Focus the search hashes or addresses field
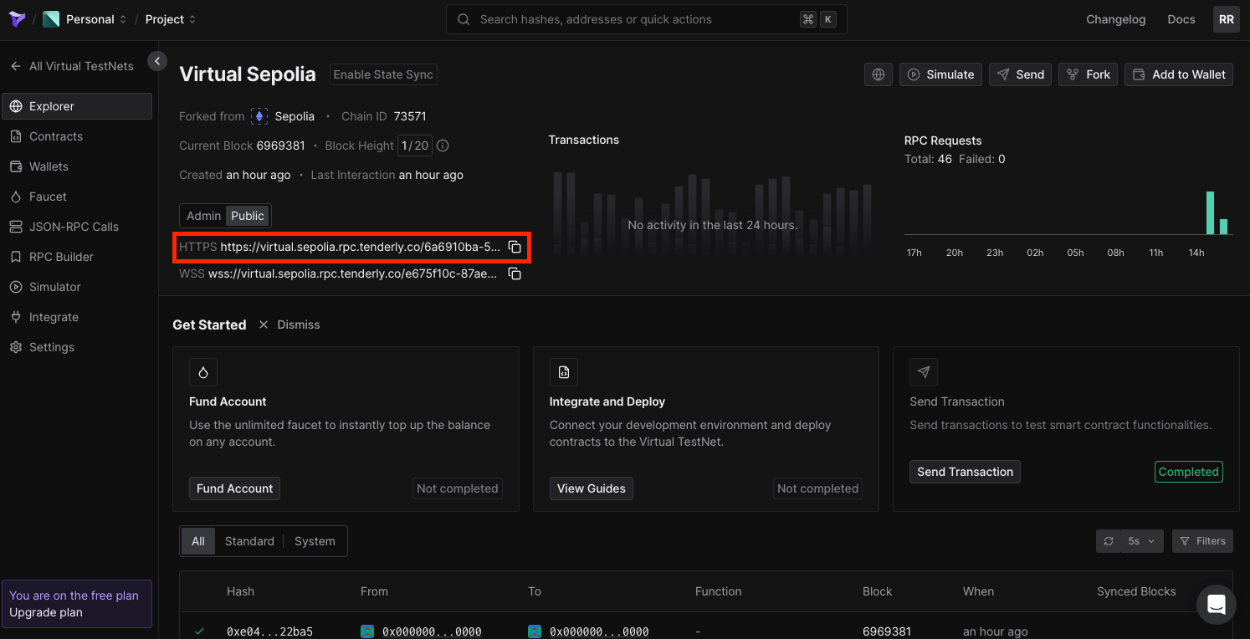1250x639 pixels. [647, 19]
